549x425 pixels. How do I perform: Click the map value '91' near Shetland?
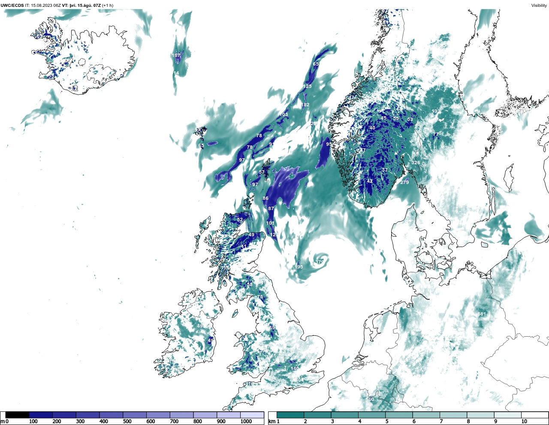click(271, 145)
